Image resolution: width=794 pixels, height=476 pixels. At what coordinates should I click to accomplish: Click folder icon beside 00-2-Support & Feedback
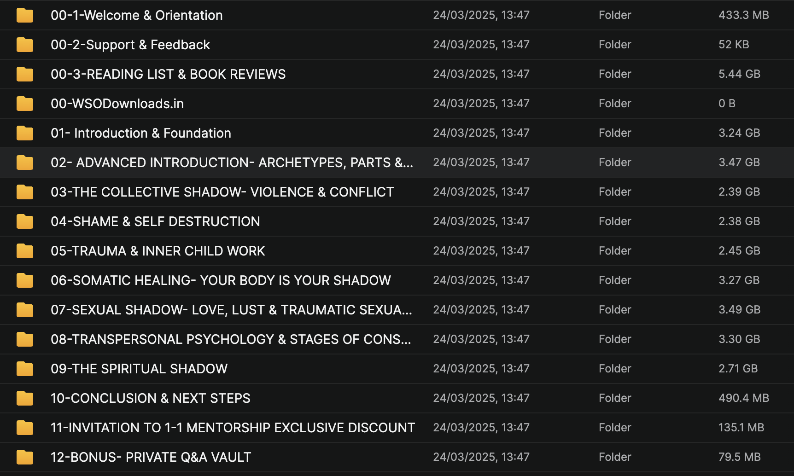[25, 45]
